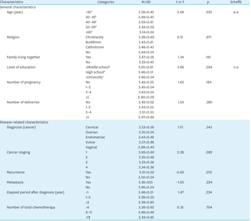Click the 'Metastasis' row label

pyautogui.click(x=15, y=182)
